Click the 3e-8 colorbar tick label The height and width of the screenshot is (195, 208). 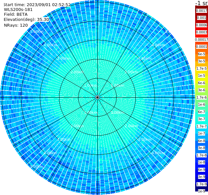click(202, 148)
